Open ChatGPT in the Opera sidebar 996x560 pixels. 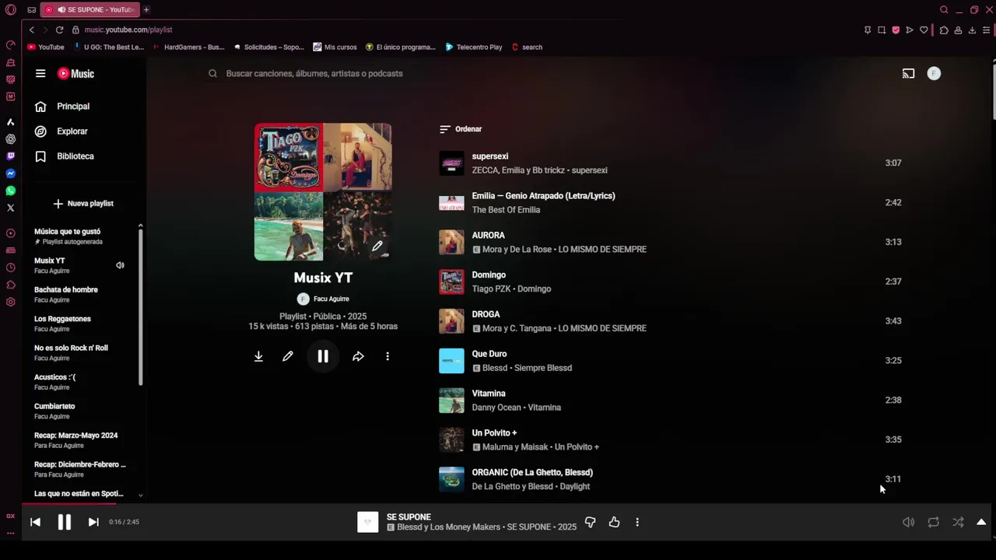[x=11, y=139]
